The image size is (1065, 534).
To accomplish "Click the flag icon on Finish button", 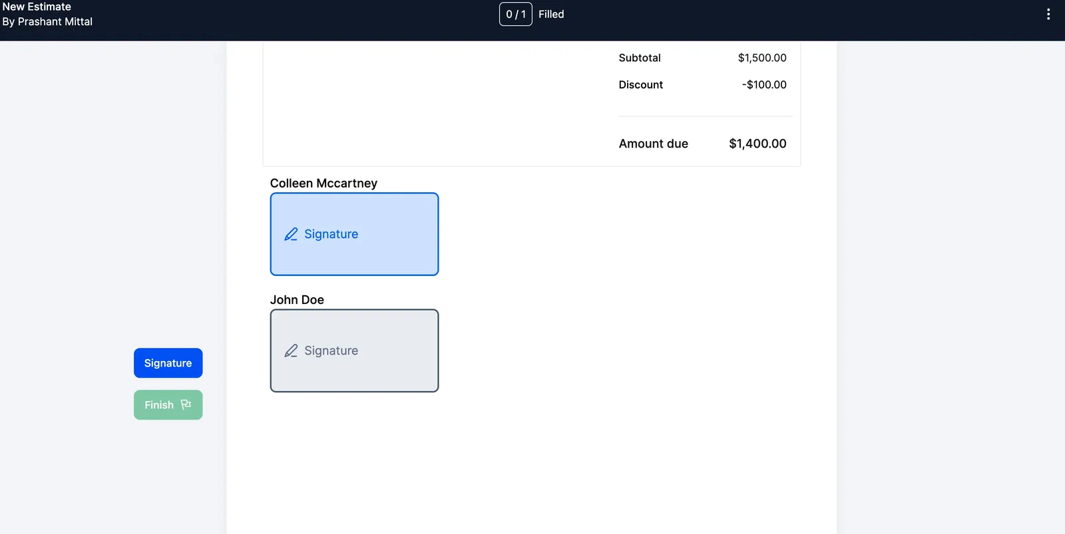I will pyautogui.click(x=186, y=404).
